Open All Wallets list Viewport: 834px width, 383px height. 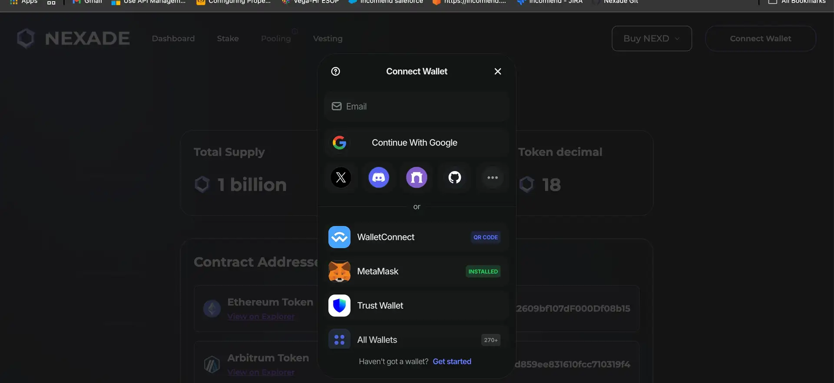[416, 340]
